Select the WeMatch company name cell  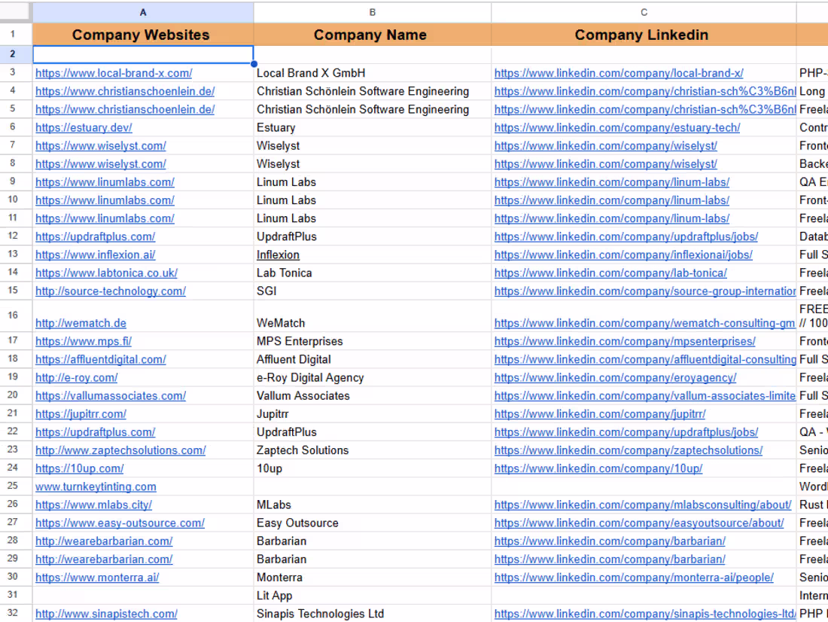pos(373,316)
